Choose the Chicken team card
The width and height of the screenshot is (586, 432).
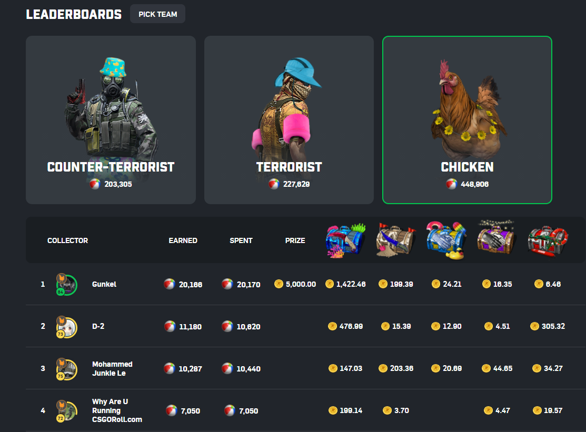click(x=467, y=120)
